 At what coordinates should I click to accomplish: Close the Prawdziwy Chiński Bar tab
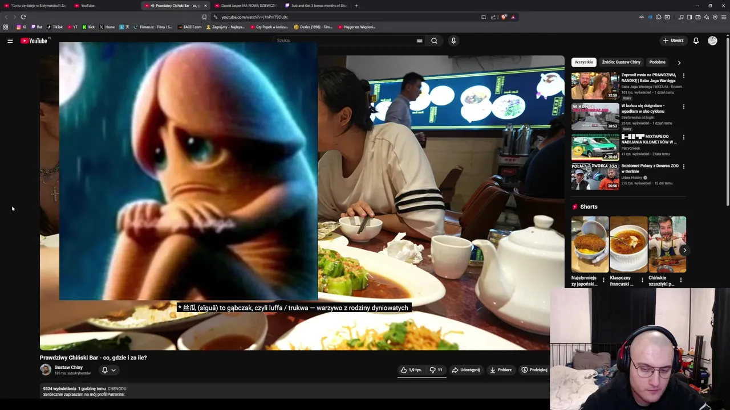click(205, 6)
